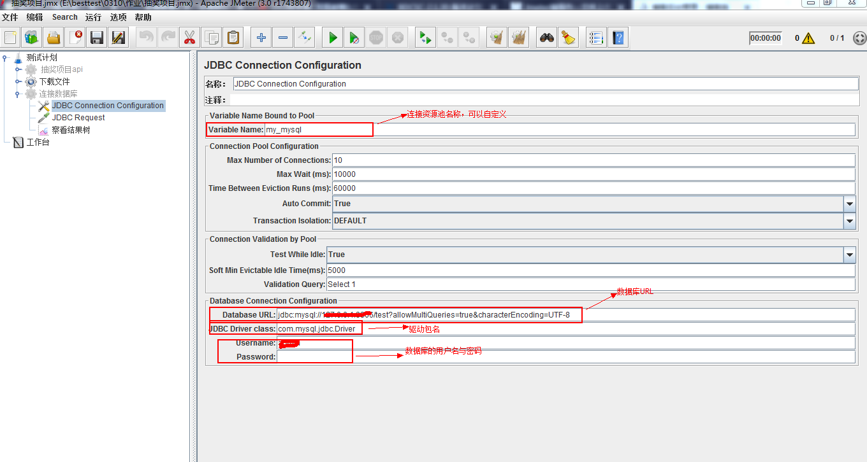Expand the 抽奖项目api node toggle

[18, 69]
